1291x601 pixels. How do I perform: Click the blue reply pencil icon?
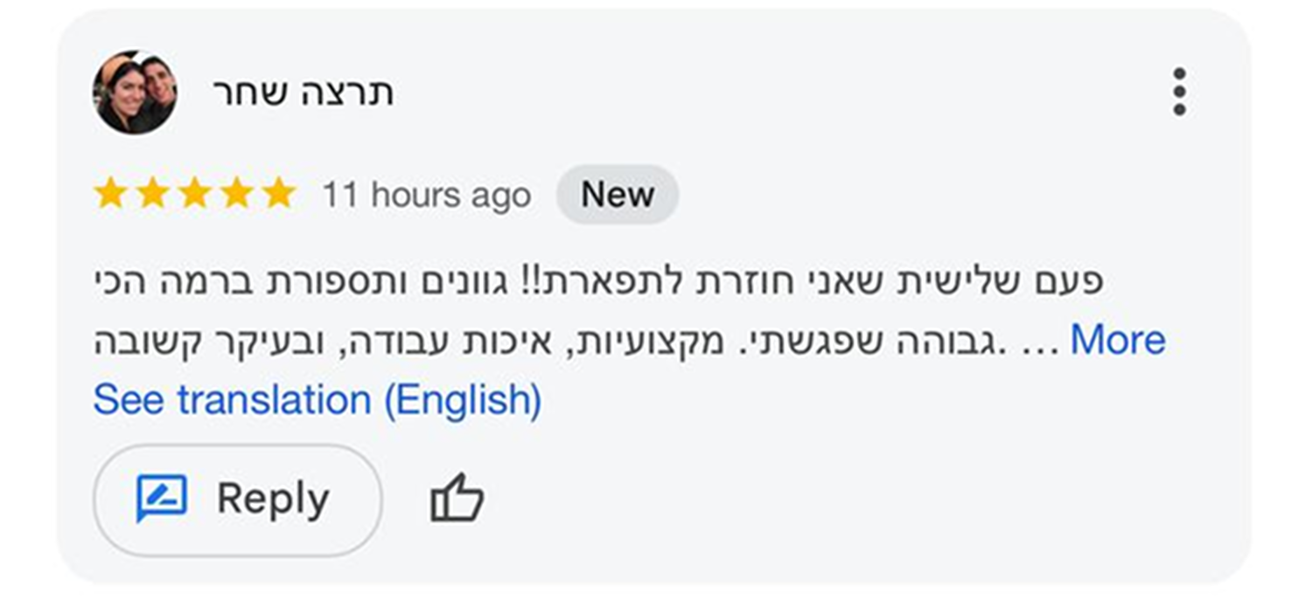[162, 499]
